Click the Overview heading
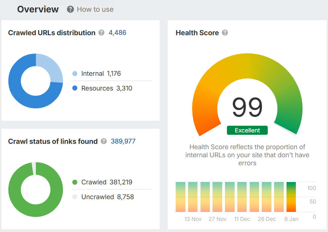Image resolution: width=328 pixels, height=232 pixels. [x=38, y=9]
